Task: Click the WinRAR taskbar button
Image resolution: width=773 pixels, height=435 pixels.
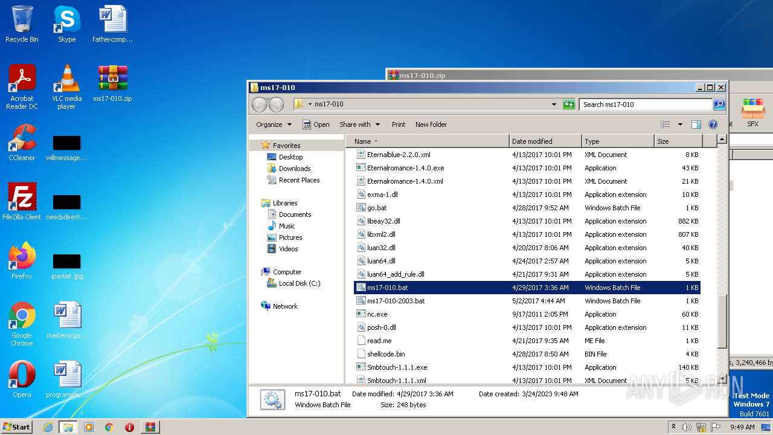Action: (x=150, y=427)
